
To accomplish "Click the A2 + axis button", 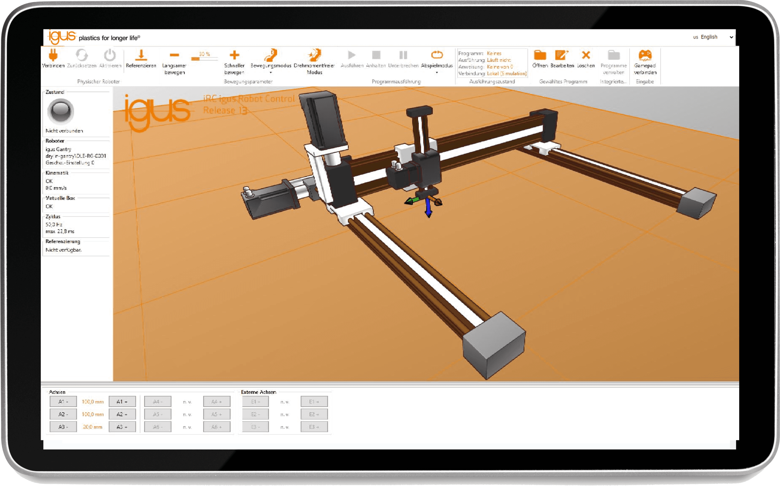I will click(x=122, y=414).
